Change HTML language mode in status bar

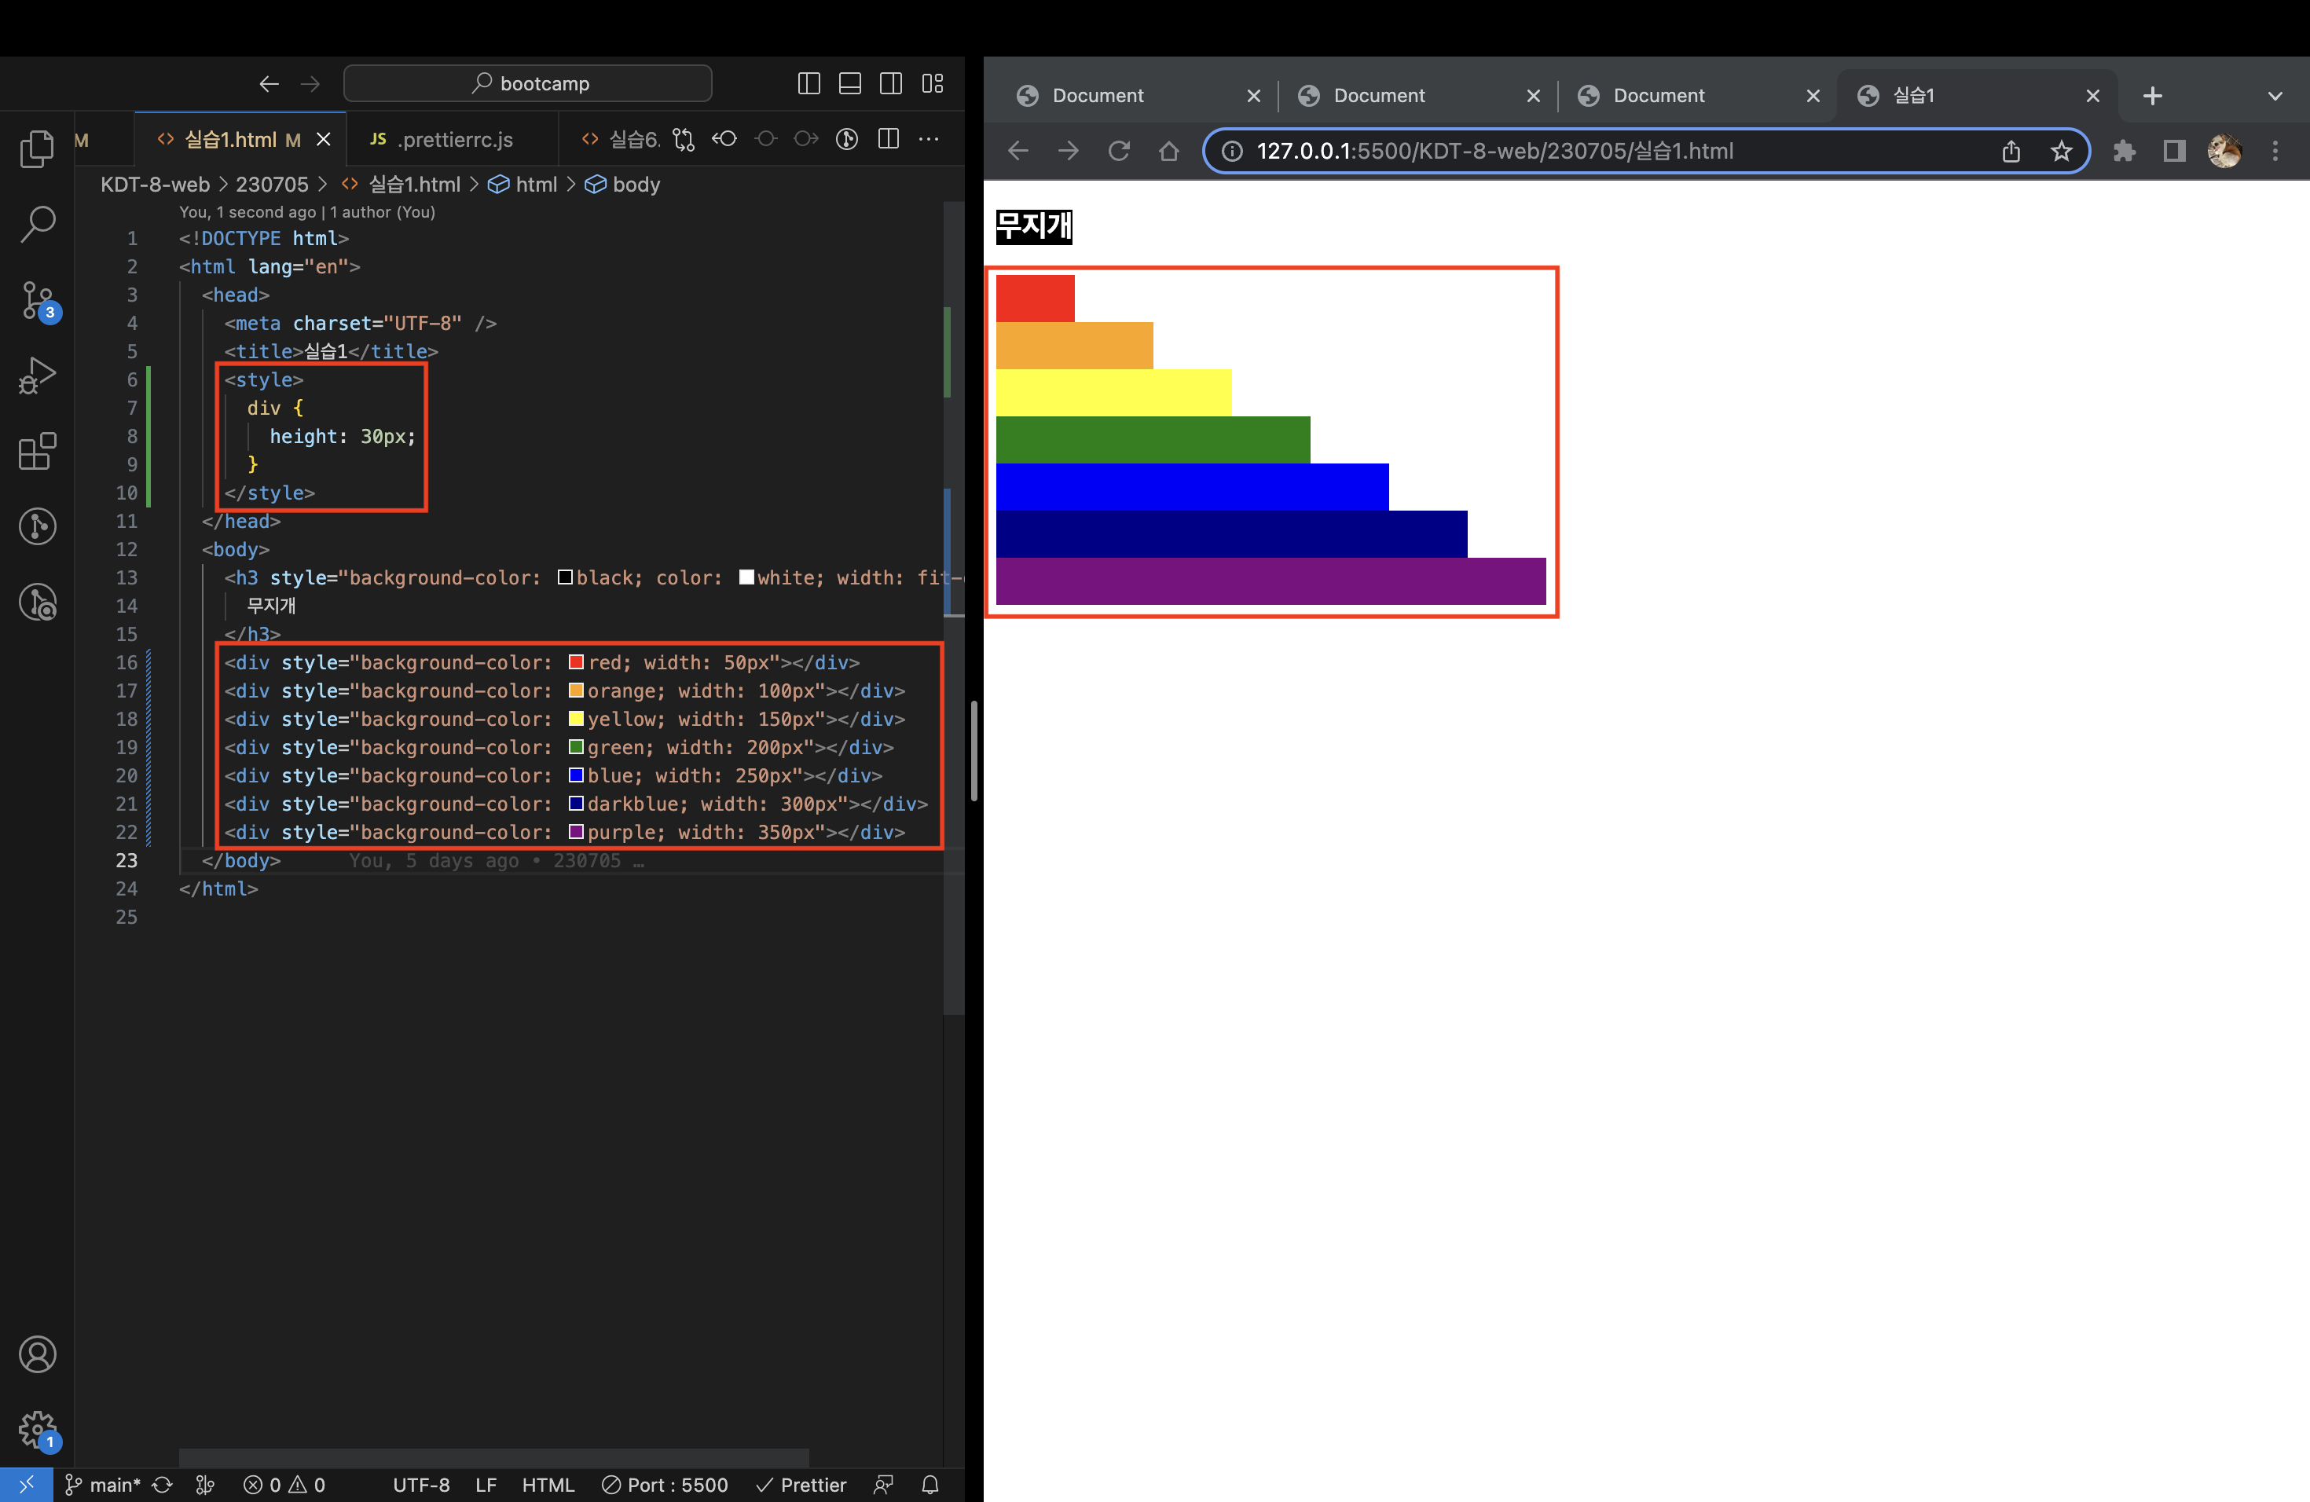coord(548,1485)
